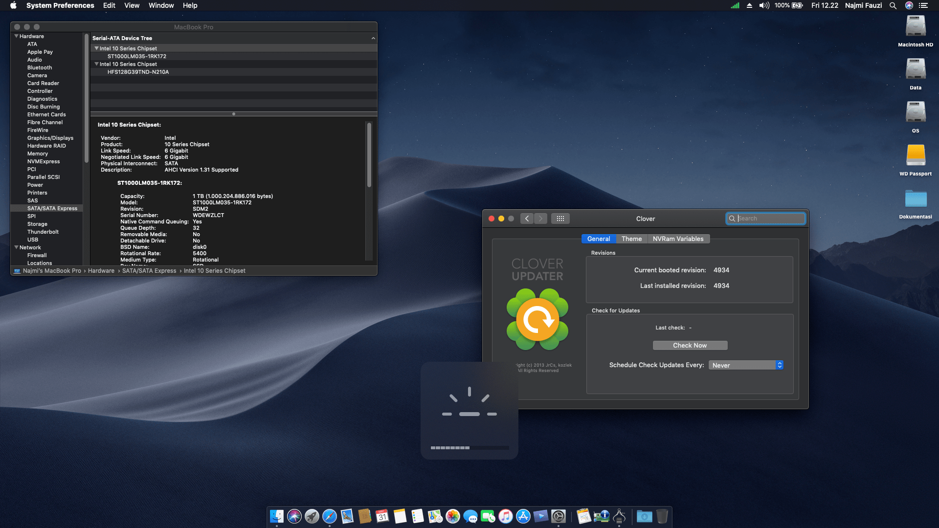Collapse first Intel 10 Series Chipset node

[x=96, y=48]
